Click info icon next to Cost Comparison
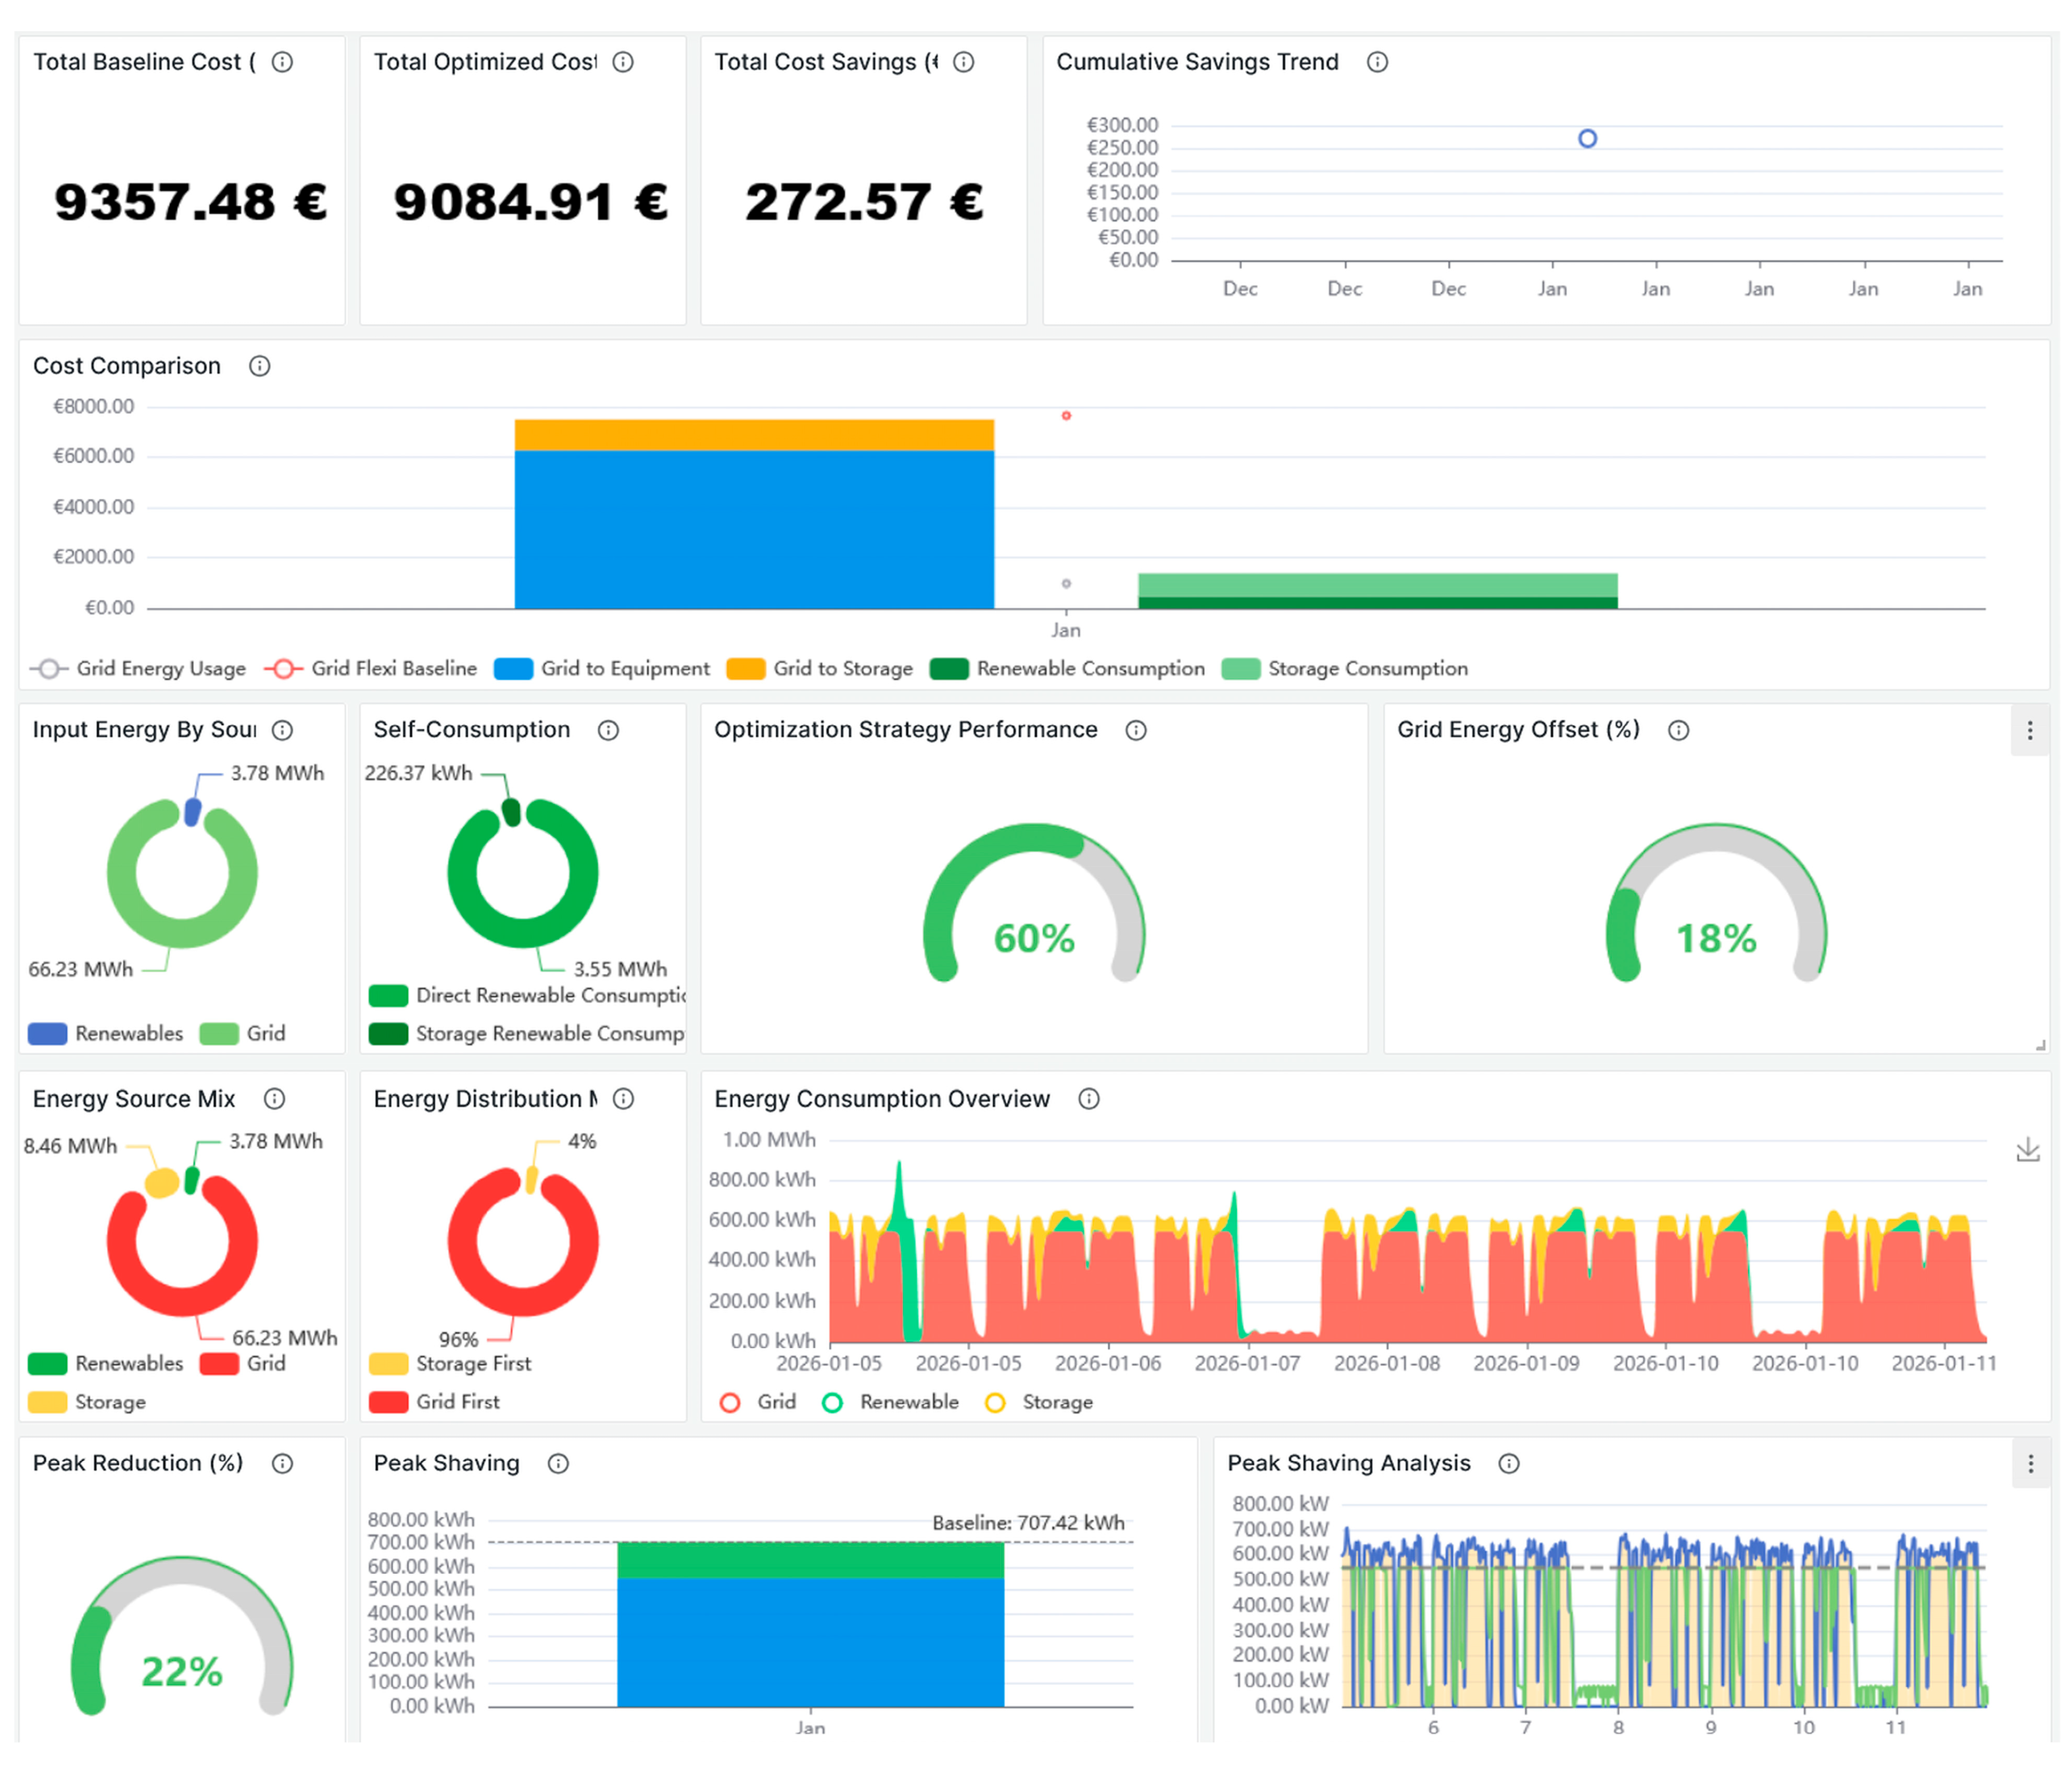 pyautogui.click(x=260, y=366)
